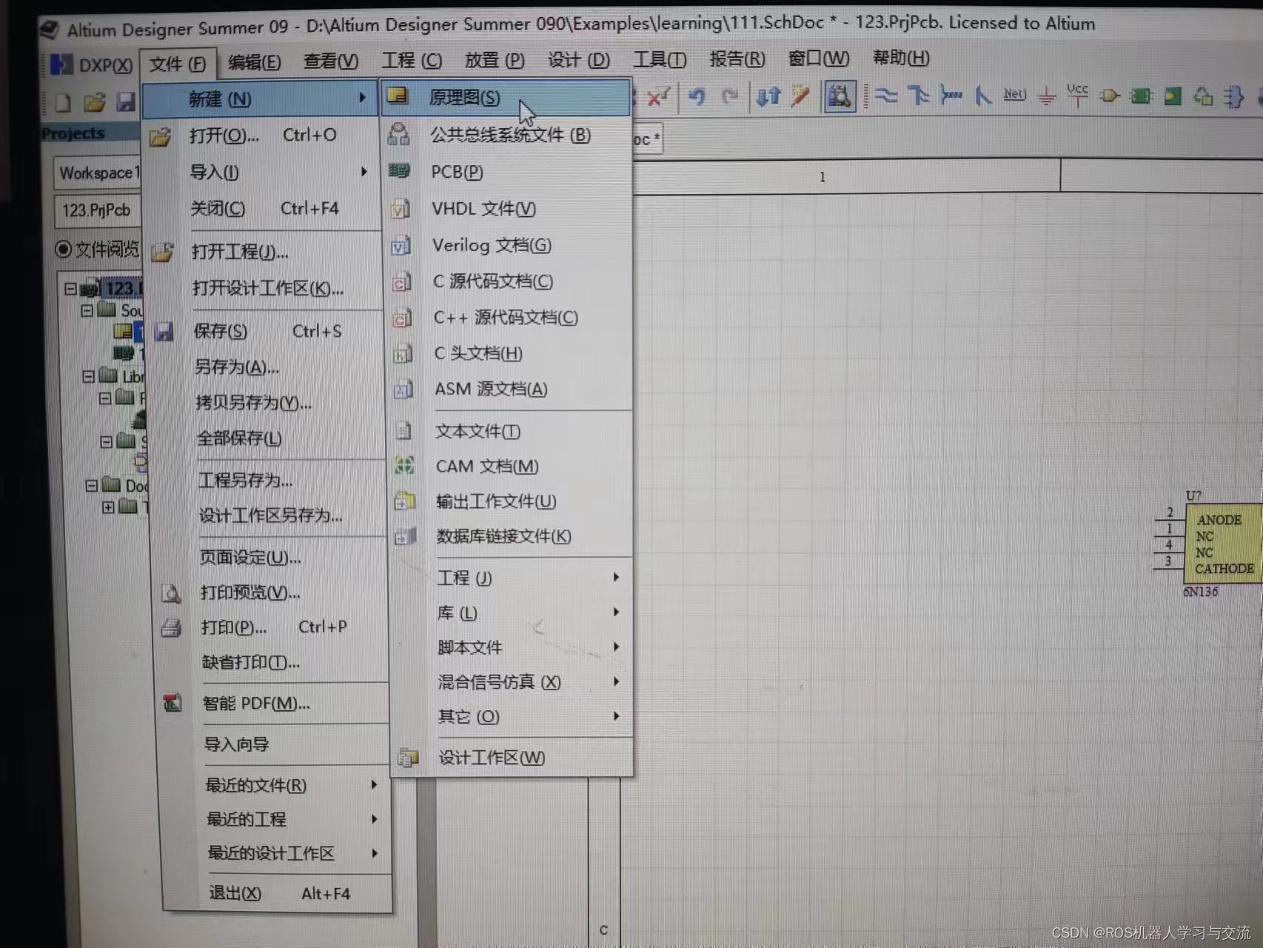Image resolution: width=1263 pixels, height=948 pixels.
Task: Click the save disk toolbar icon
Action: pos(127,101)
